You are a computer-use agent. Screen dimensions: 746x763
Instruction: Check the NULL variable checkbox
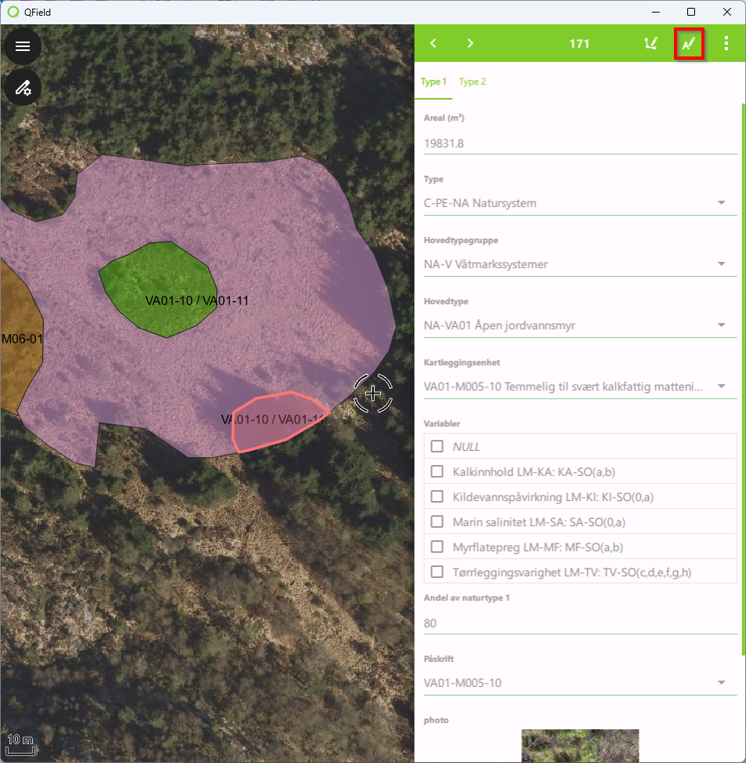[x=437, y=446]
